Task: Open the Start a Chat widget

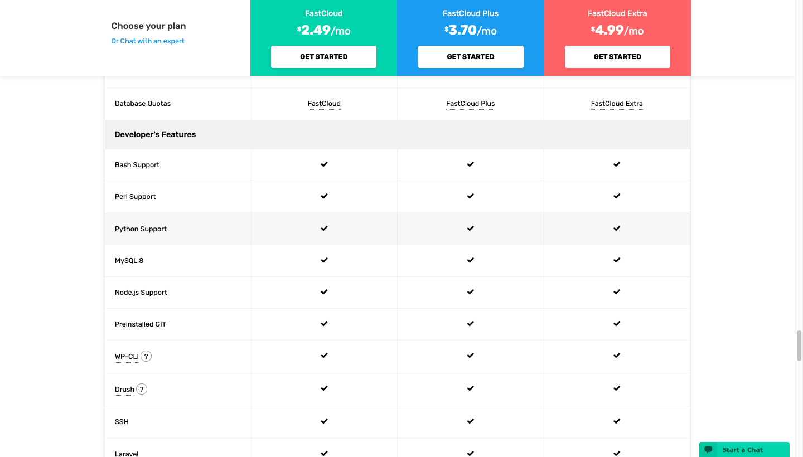Action: pyautogui.click(x=744, y=450)
